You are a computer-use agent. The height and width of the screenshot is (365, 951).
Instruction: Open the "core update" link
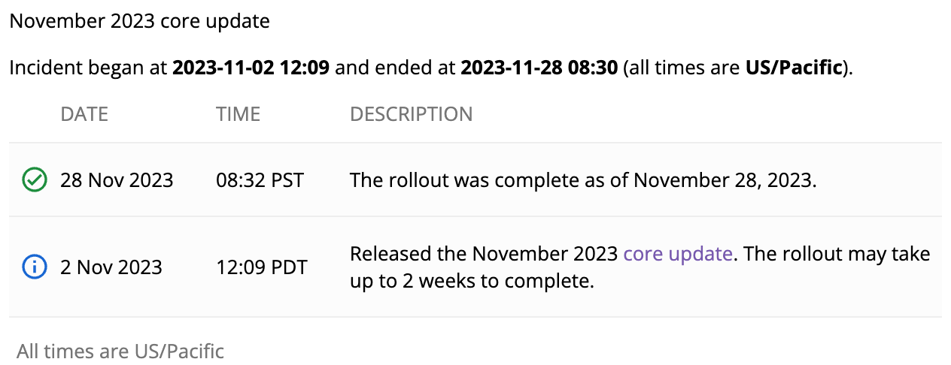[677, 254]
